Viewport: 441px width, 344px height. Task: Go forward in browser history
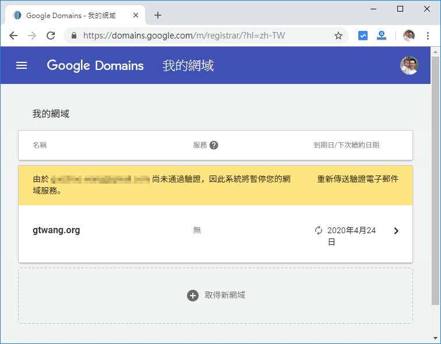32,36
